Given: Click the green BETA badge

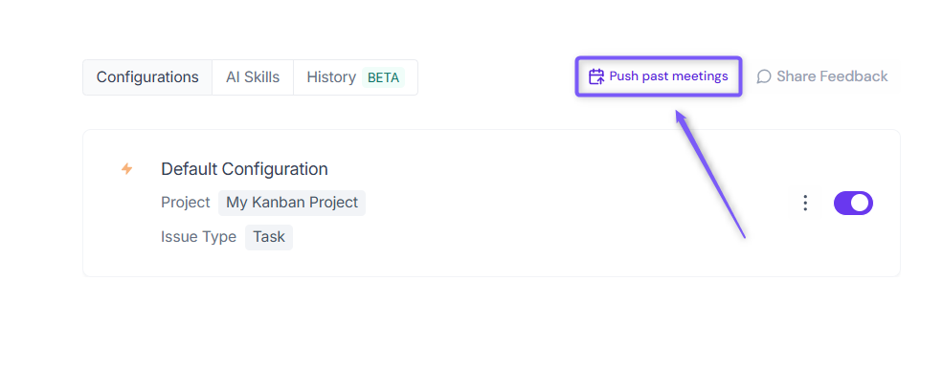Looking at the screenshot, I should pos(383,77).
